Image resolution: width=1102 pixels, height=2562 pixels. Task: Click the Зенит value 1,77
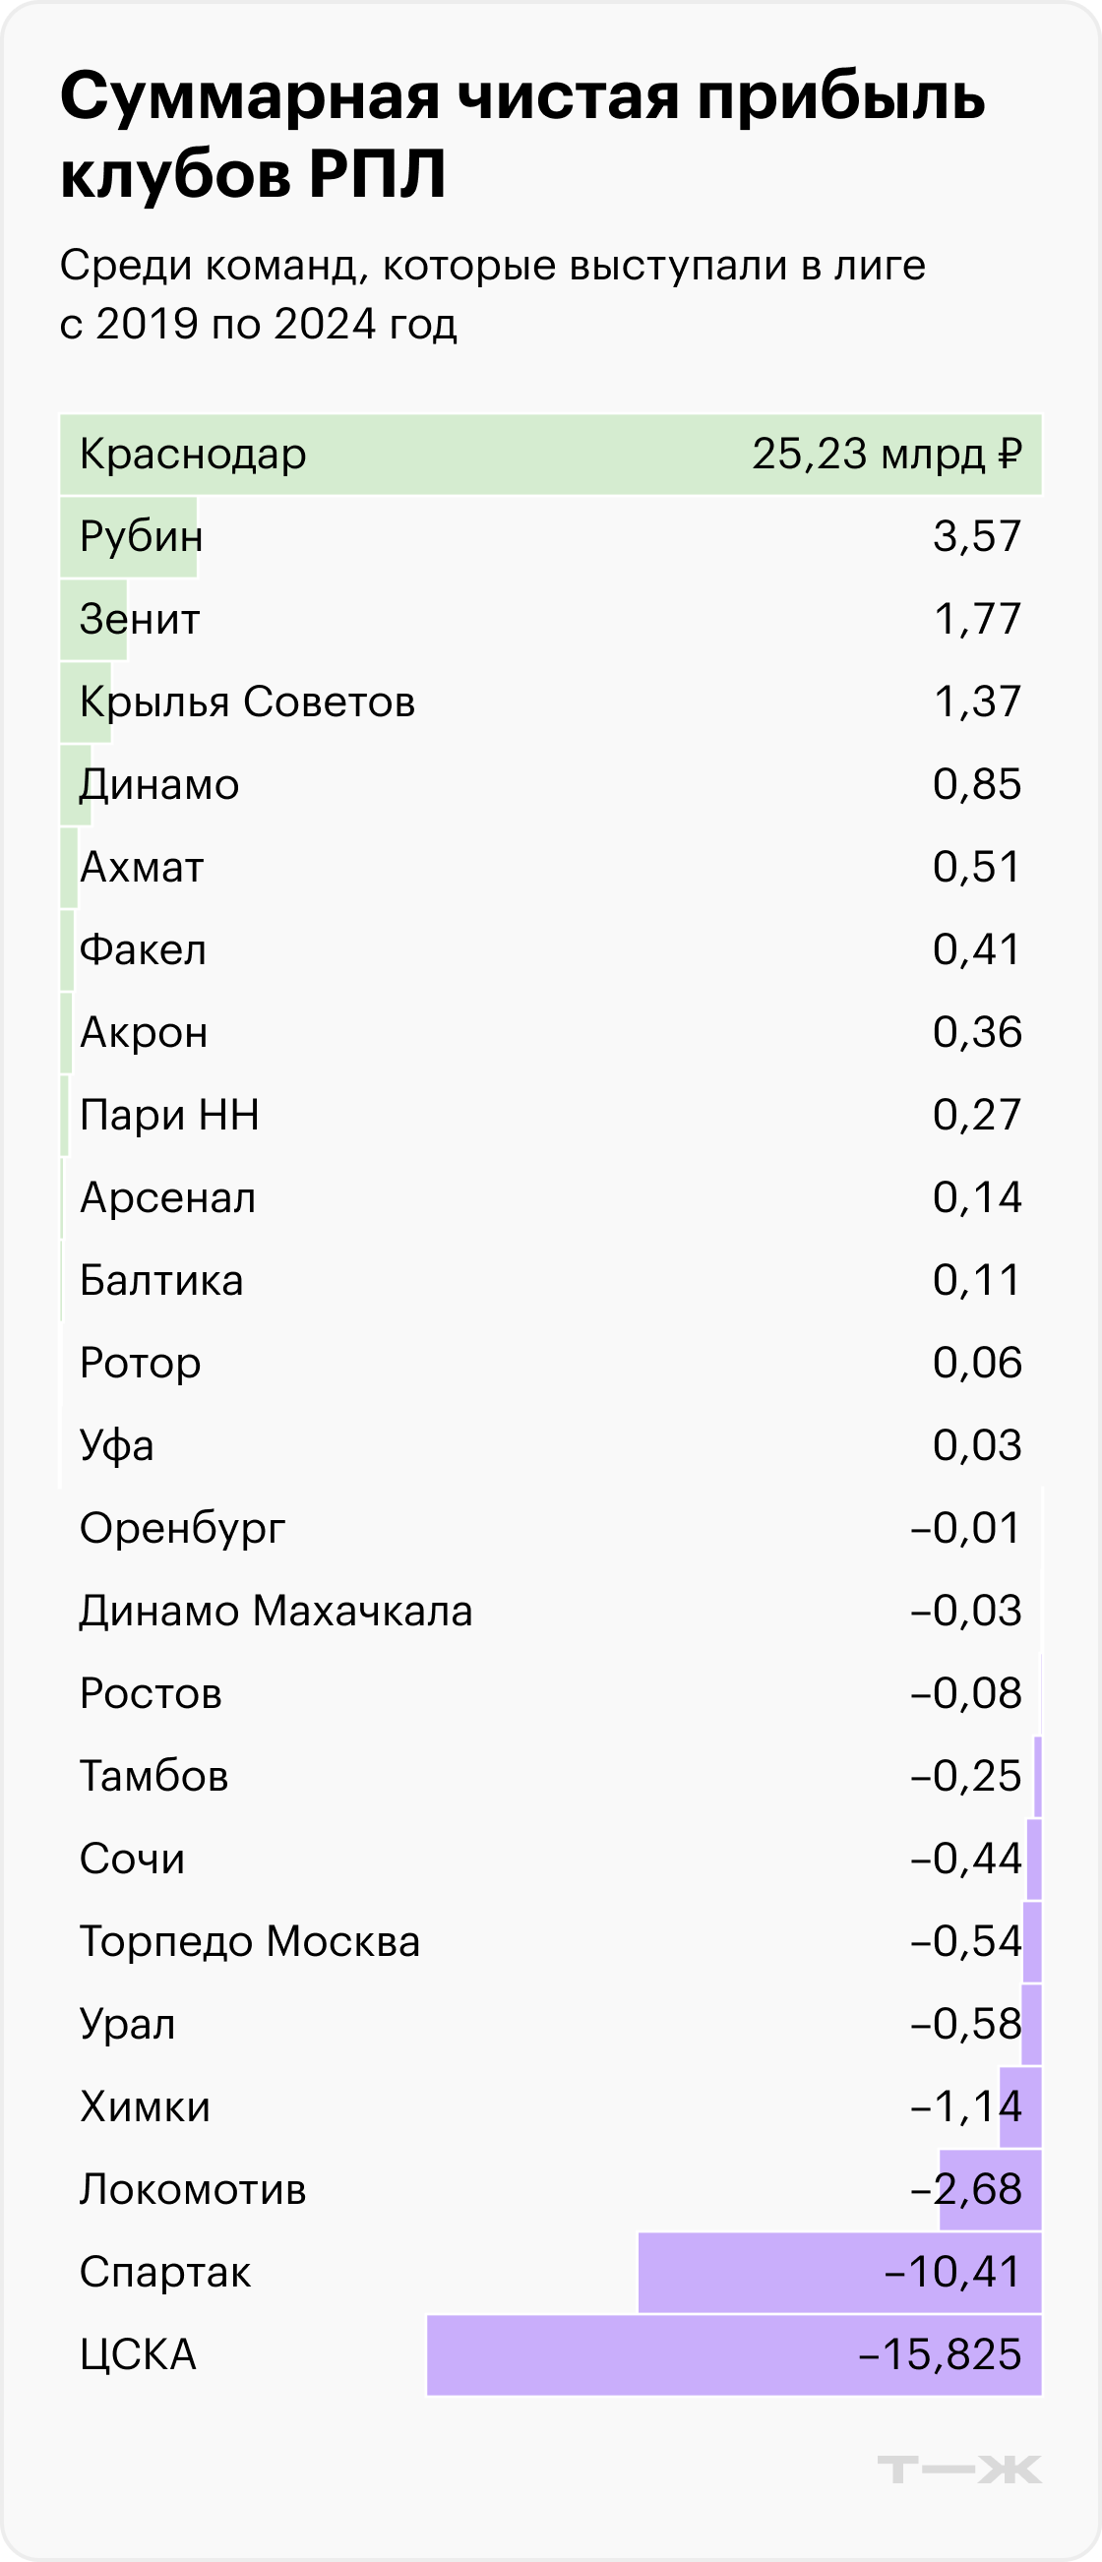pos(978,619)
